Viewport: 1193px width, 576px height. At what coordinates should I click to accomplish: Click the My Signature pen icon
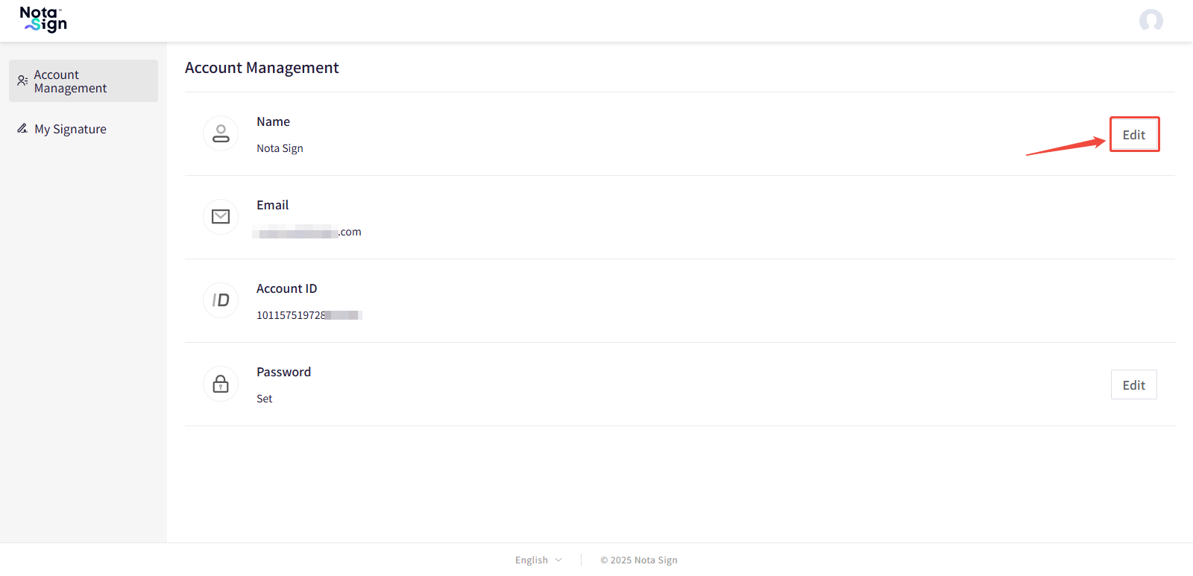pyautogui.click(x=22, y=129)
